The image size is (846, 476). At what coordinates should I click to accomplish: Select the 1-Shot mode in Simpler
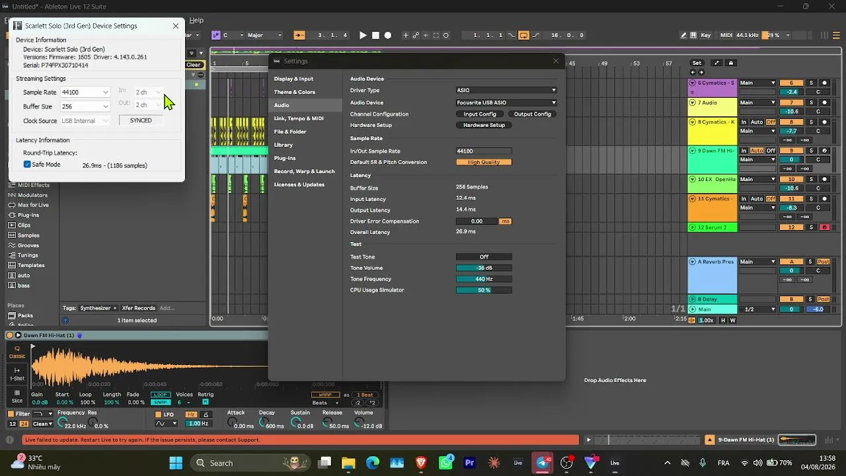17,374
